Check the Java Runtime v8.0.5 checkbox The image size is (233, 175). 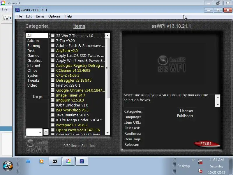tap(52, 115)
